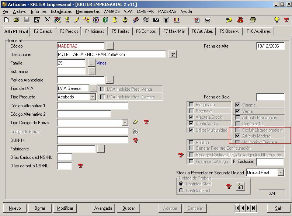
Task: Select Cantidad Fact. radio option
Action: [x=181, y=191]
